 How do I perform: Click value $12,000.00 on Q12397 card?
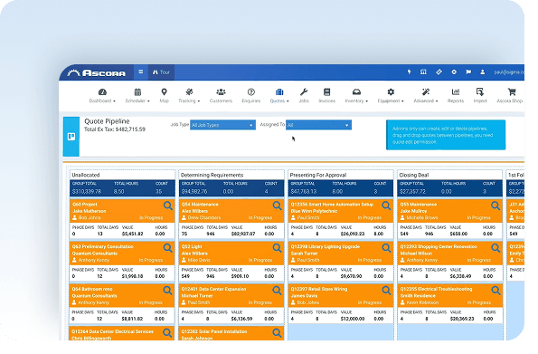(353, 319)
